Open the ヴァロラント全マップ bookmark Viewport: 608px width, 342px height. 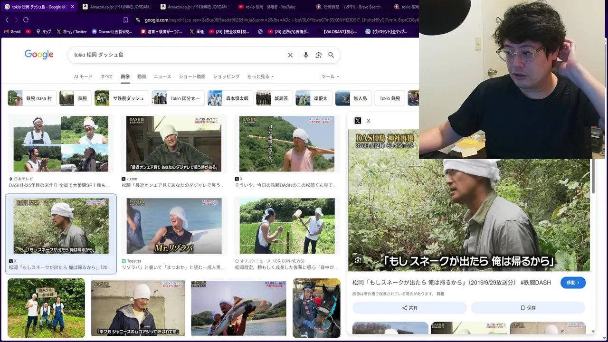386,32
